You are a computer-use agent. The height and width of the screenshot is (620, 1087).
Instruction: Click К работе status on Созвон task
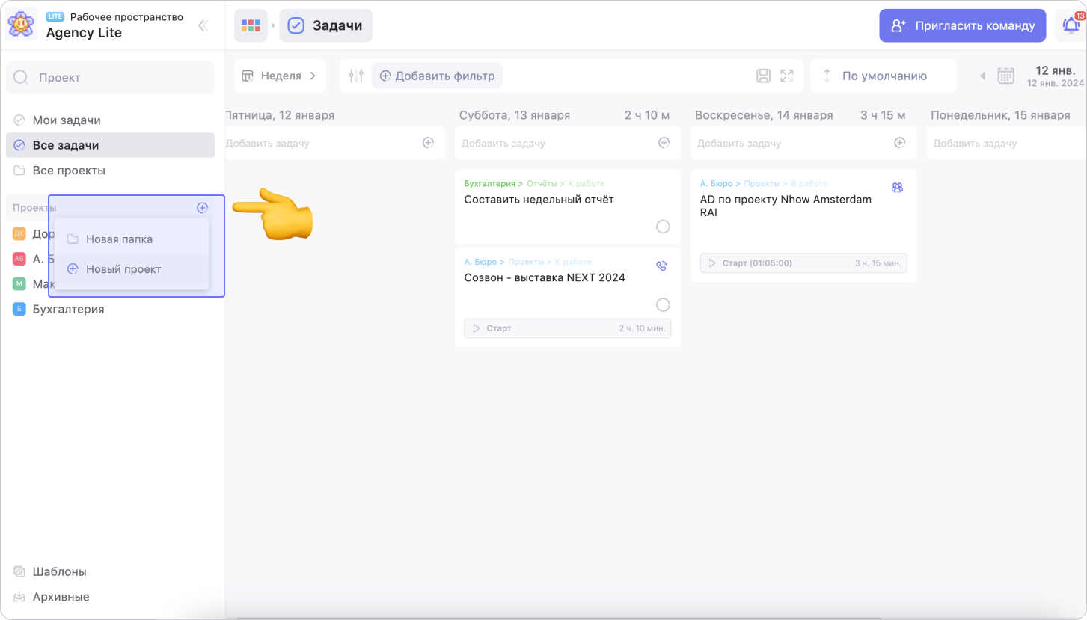573,262
